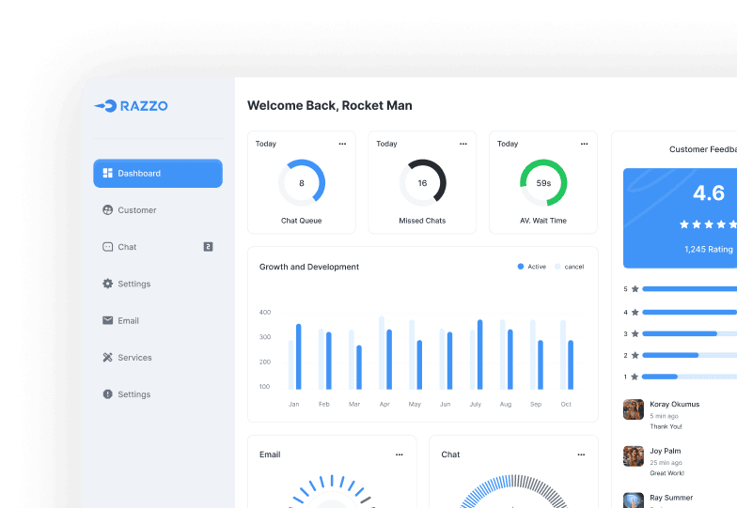Click the Chat Queue label
Viewport: 737px width, 508px height.
pyautogui.click(x=301, y=221)
